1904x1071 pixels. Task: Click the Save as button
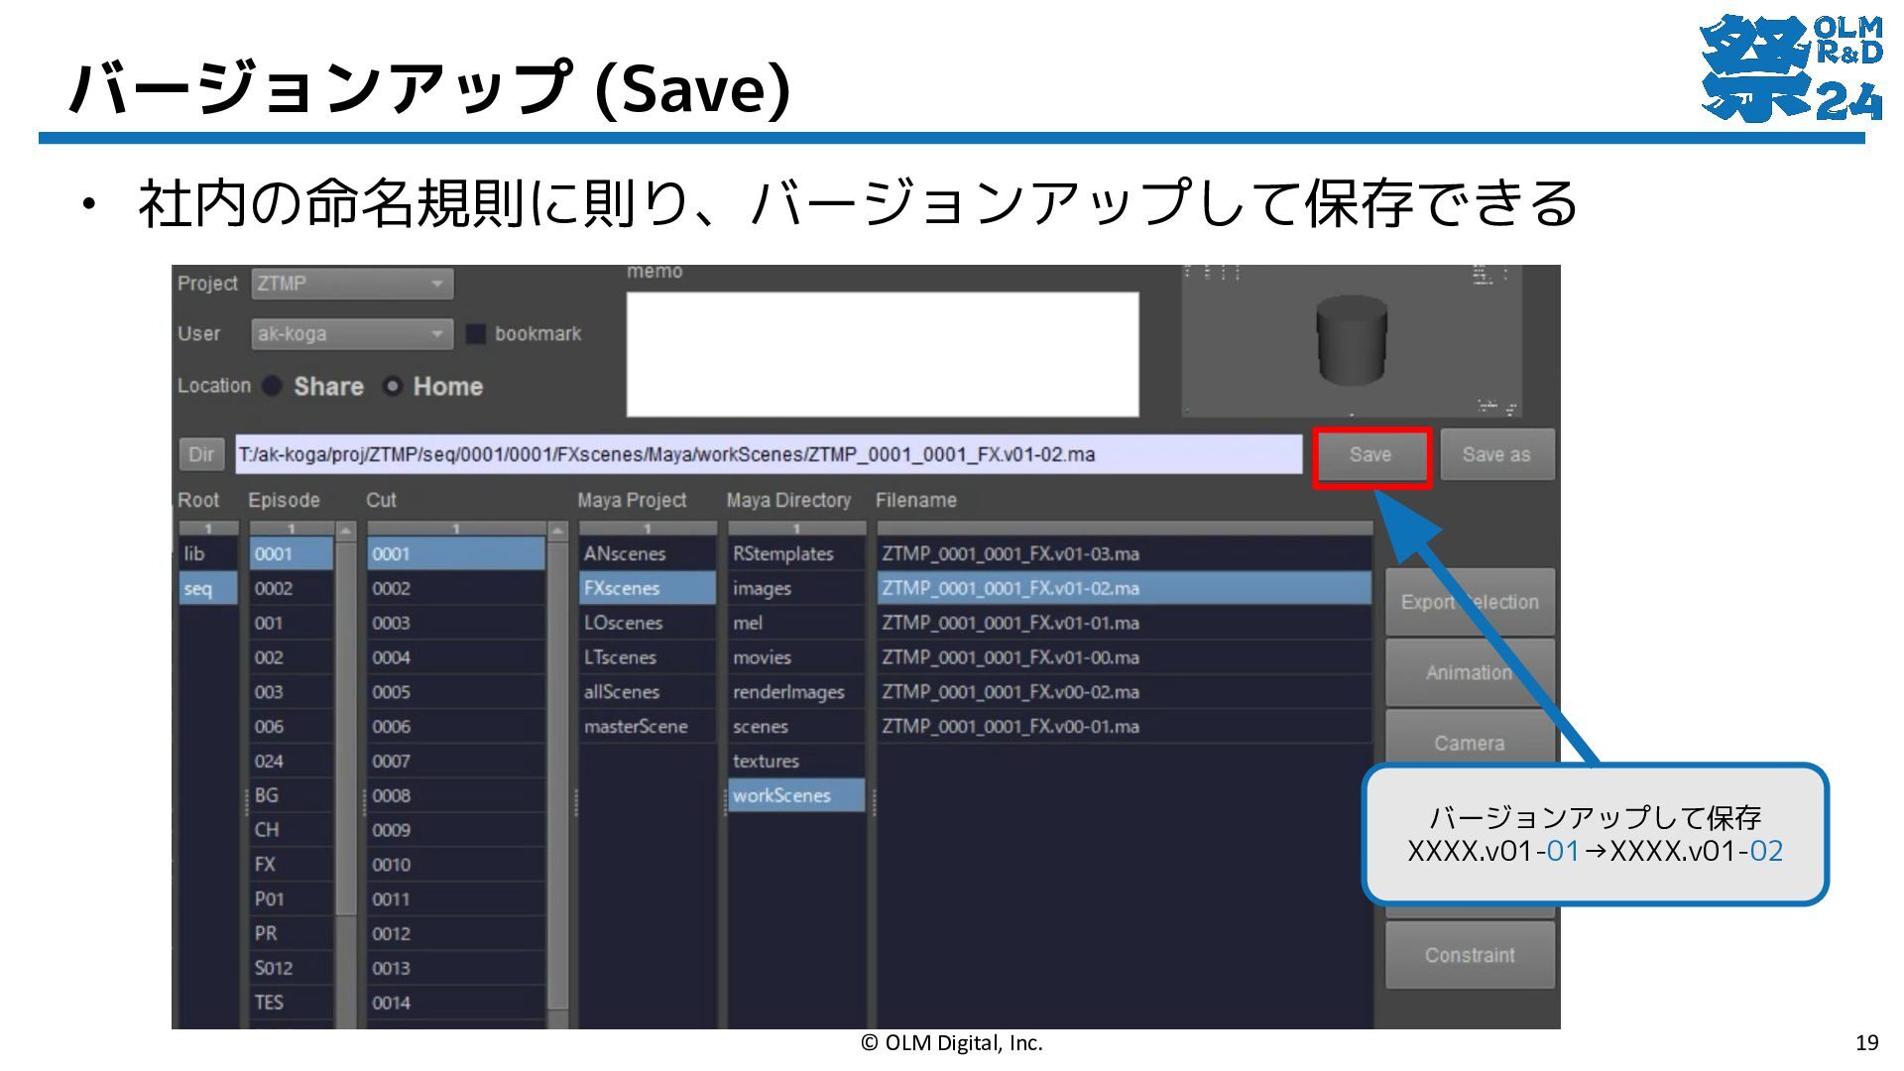point(1496,455)
